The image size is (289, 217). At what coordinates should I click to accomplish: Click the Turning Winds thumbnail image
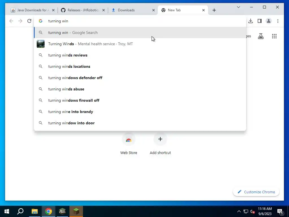click(41, 44)
